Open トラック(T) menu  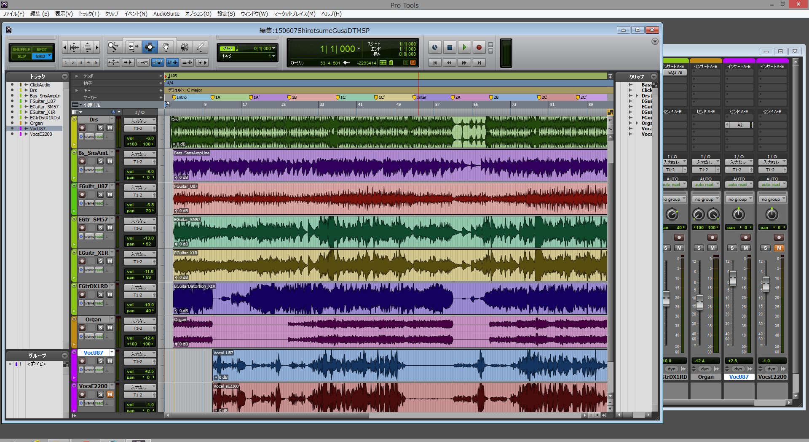89,13
